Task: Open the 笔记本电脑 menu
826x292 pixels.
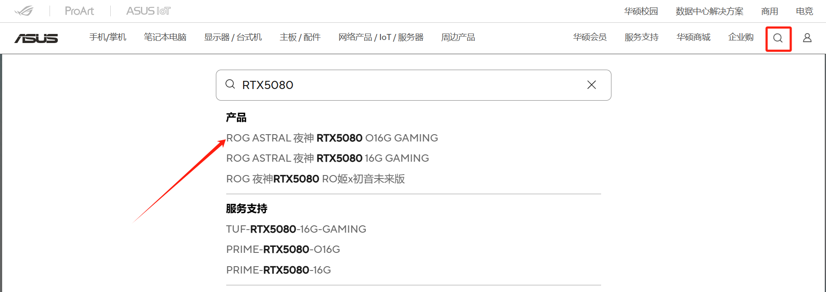Action: [165, 37]
